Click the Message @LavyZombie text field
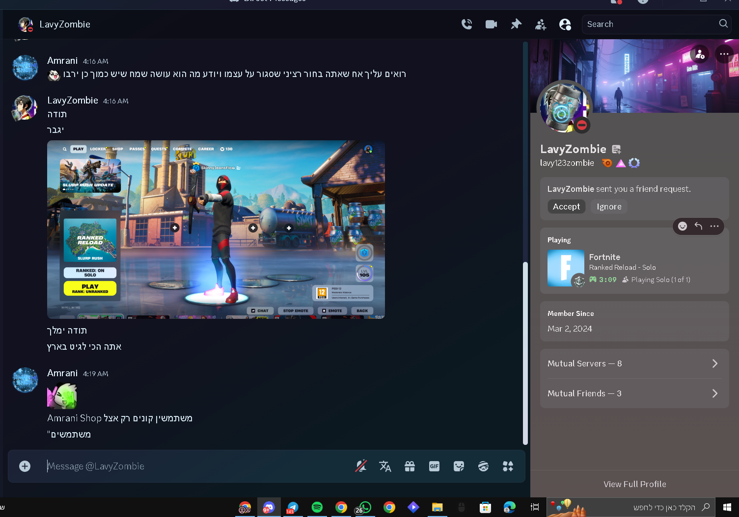The image size is (739, 517). point(196,466)
